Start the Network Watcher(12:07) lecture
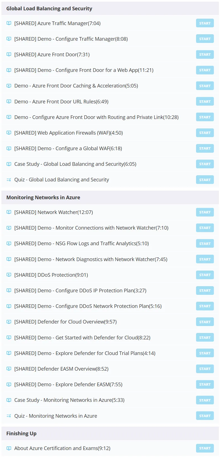 coord(205,212)
